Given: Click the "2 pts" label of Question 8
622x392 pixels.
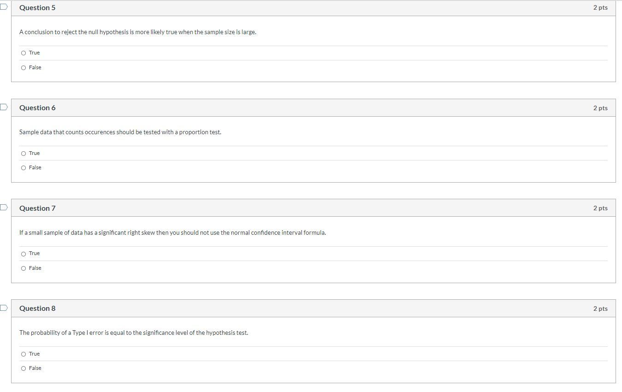Looking at the screenshot, I should click(x=600, y=309).
